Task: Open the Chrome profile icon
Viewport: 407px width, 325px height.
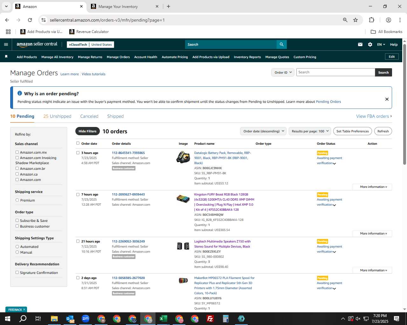Action: tap(388, 20)
